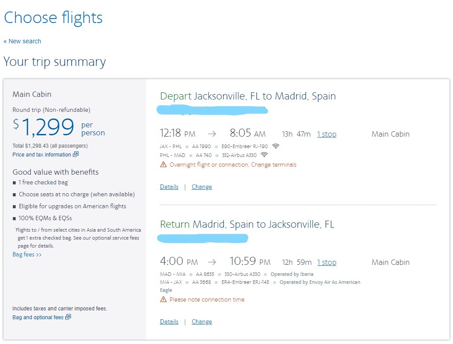Expand Details for return flight
453x344 pixels.
(169, 322)
